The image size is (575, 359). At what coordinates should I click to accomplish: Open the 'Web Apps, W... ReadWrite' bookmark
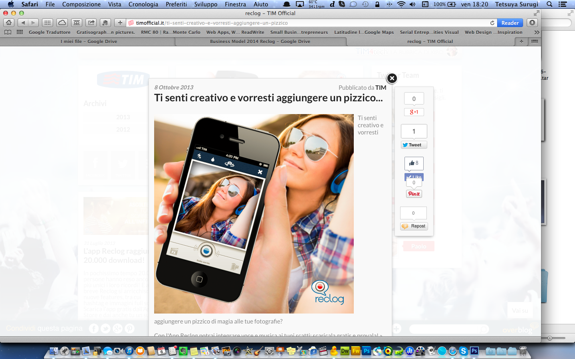pyautogui.click(x=235, y=32)
